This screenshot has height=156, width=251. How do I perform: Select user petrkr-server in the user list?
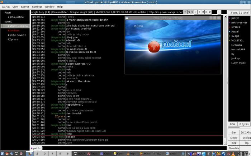tap(239, 22)
